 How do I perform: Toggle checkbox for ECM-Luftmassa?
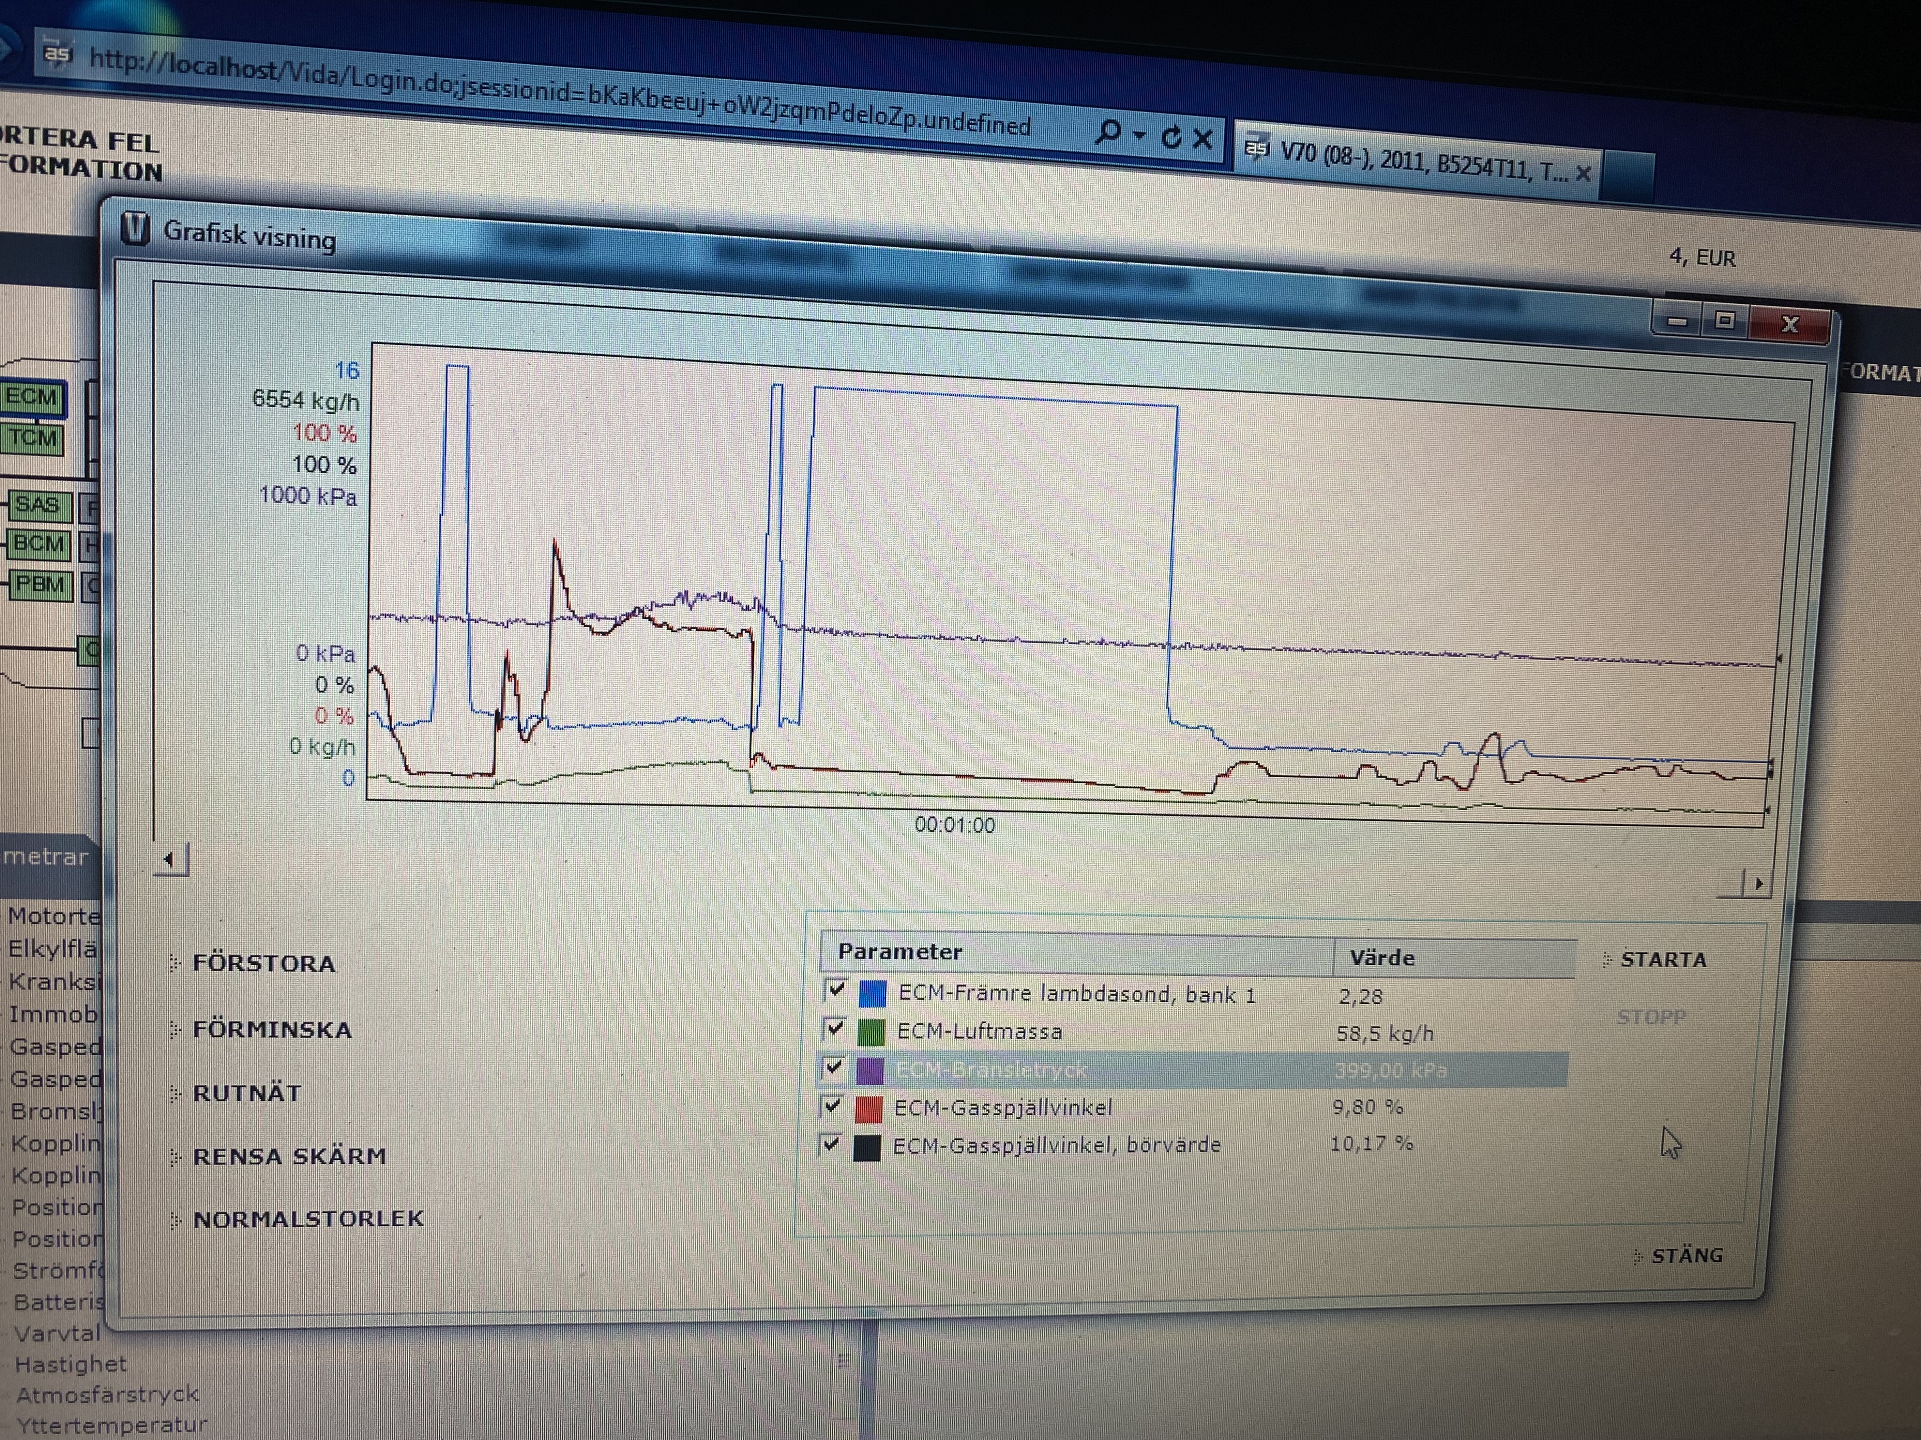click(835, 1029)
